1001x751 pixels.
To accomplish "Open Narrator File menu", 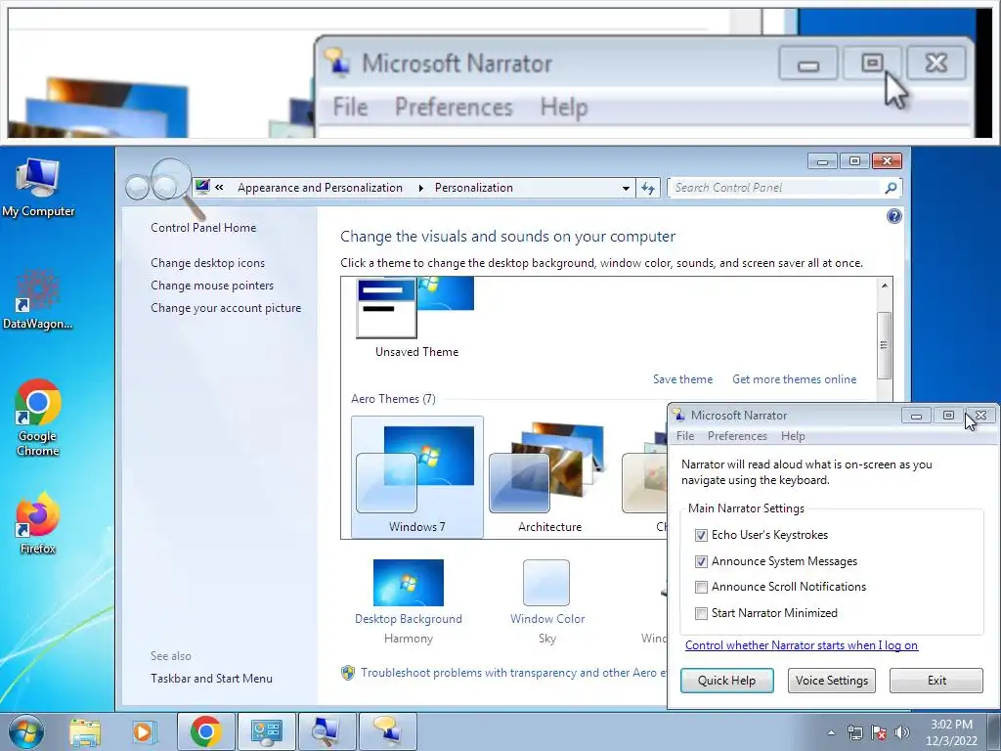I will coord(685,436).
